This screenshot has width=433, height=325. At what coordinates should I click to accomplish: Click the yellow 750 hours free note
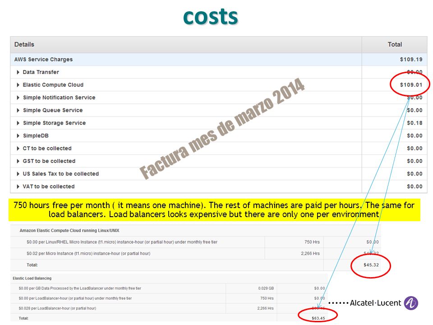pyautogui.click(x=214, y=210)
